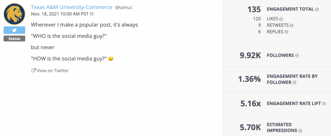This screenshot has width=331, height=136.
Task: Click info icon after Estimated Impressions
Action: point(300,131)
